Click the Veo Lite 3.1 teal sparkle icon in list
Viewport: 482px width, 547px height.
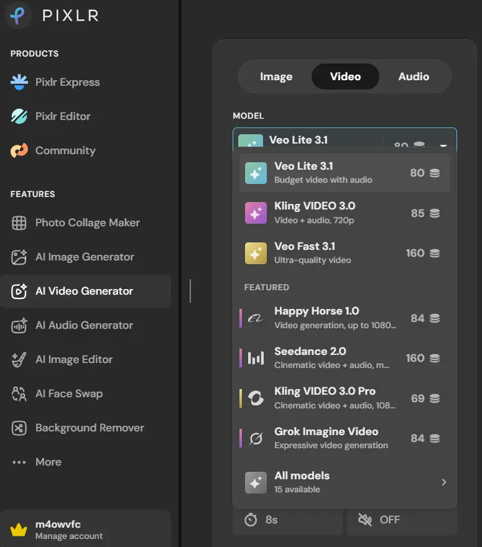click(x=256, y=173)
